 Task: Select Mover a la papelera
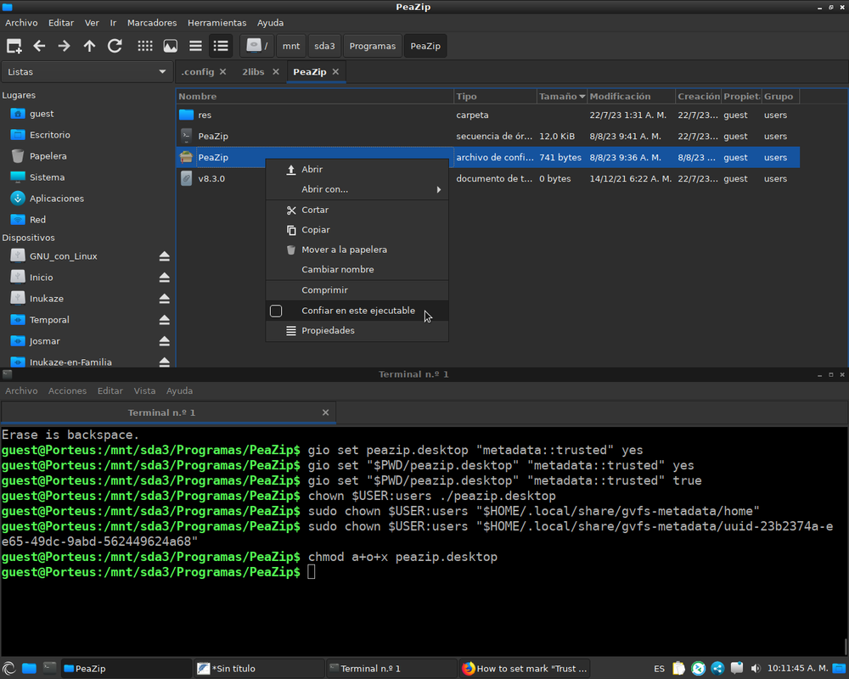tap(357, 250)
